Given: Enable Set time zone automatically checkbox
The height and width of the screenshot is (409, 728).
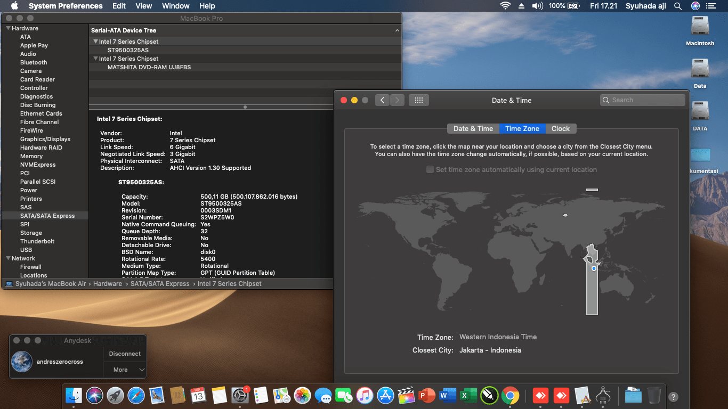Looking at the screenshot, I should (430, 169).
